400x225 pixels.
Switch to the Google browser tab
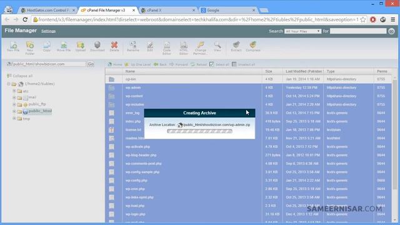pos(227,10)
